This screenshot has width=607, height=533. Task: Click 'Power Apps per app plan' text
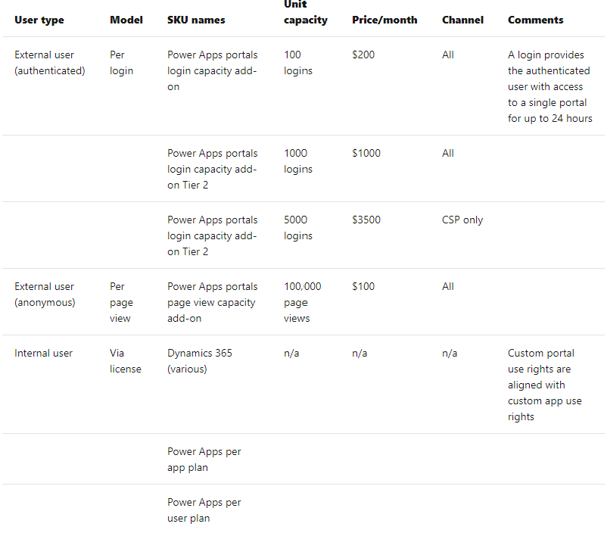point(204,460)
